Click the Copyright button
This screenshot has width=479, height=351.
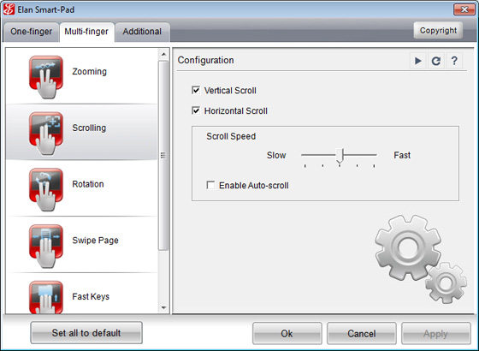point(438,30)
